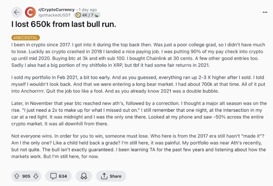
Task: Click the share arrow icon
Action: click(x=104, y=176)
